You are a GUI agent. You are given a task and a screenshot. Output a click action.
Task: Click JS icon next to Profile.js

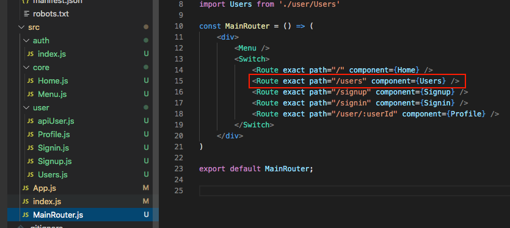31,135
